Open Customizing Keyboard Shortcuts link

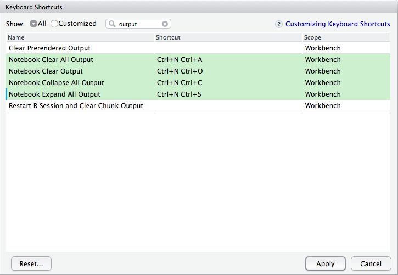[338, 24]
